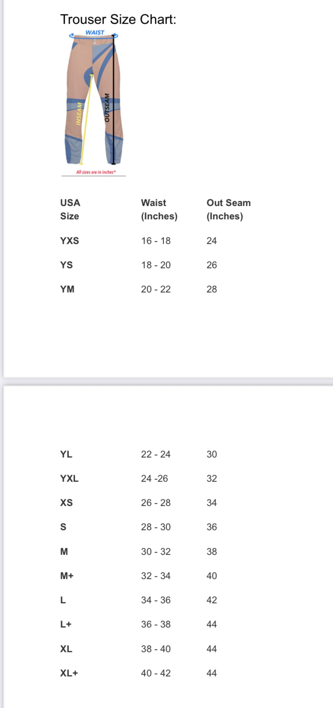Image resolution: width=333 pixels, height=708 pixels.
Task: Click the YXS size label
Action: pyautogui.click(x=69, y=241)
